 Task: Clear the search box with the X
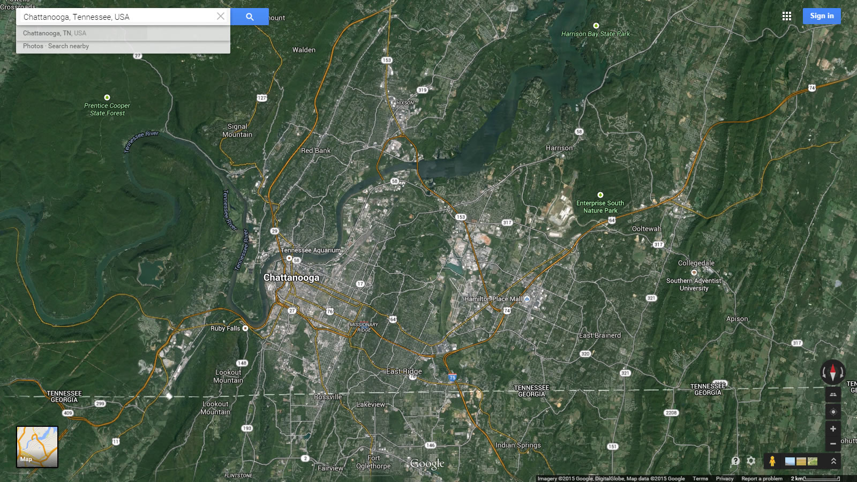[221, 17]
